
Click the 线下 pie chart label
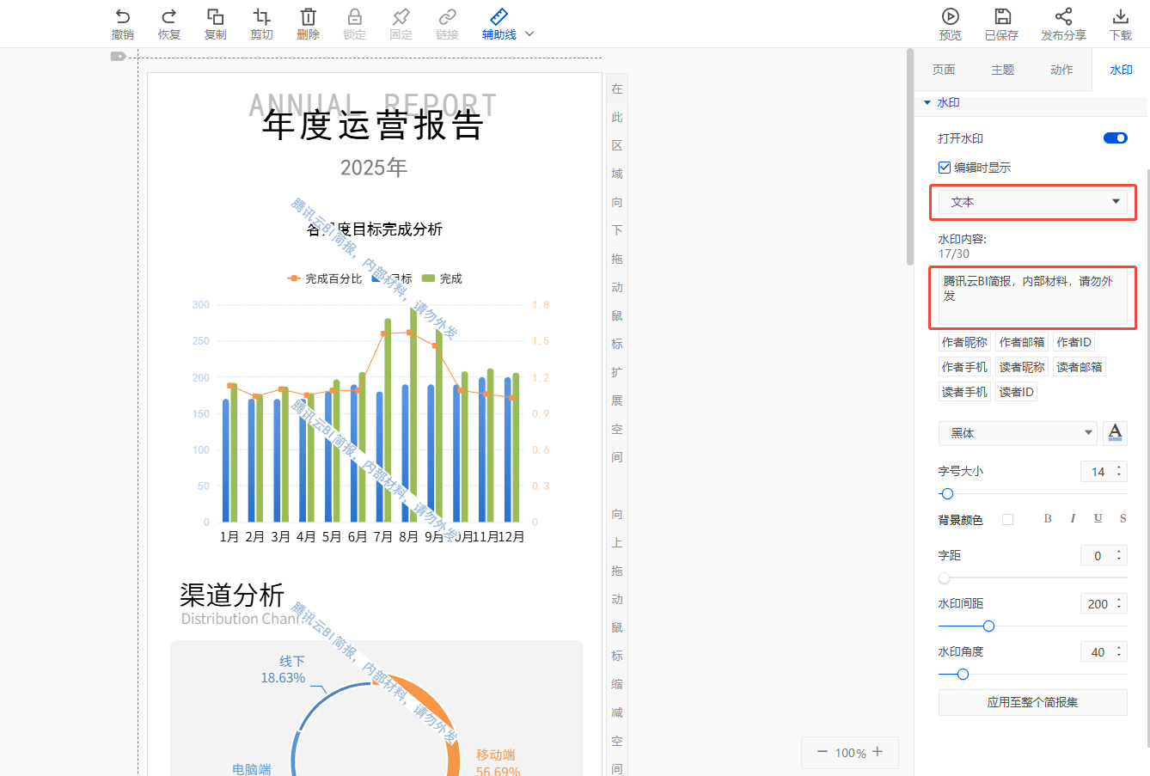[292, 661]
